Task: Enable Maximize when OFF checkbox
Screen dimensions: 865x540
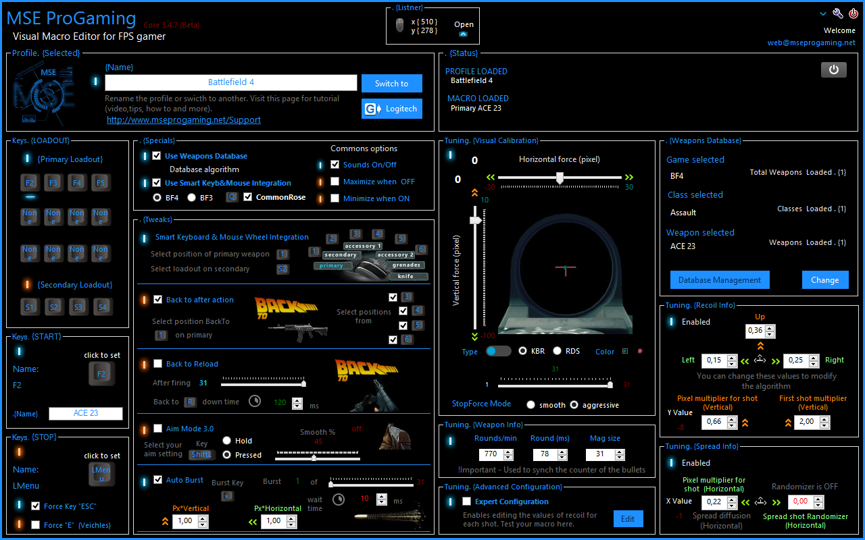Action: [x=335, y=182]
